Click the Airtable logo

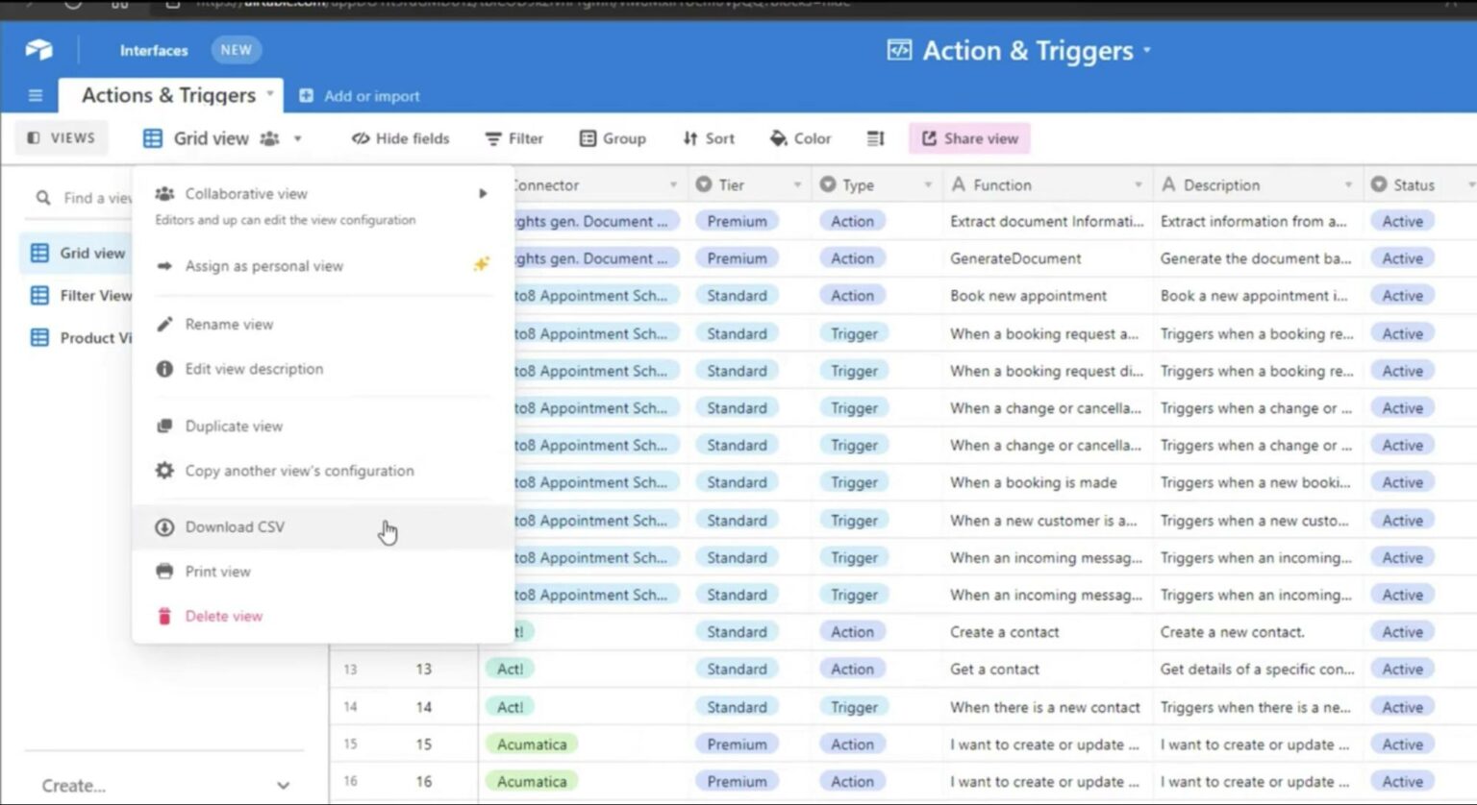click(x=38, y=49)
